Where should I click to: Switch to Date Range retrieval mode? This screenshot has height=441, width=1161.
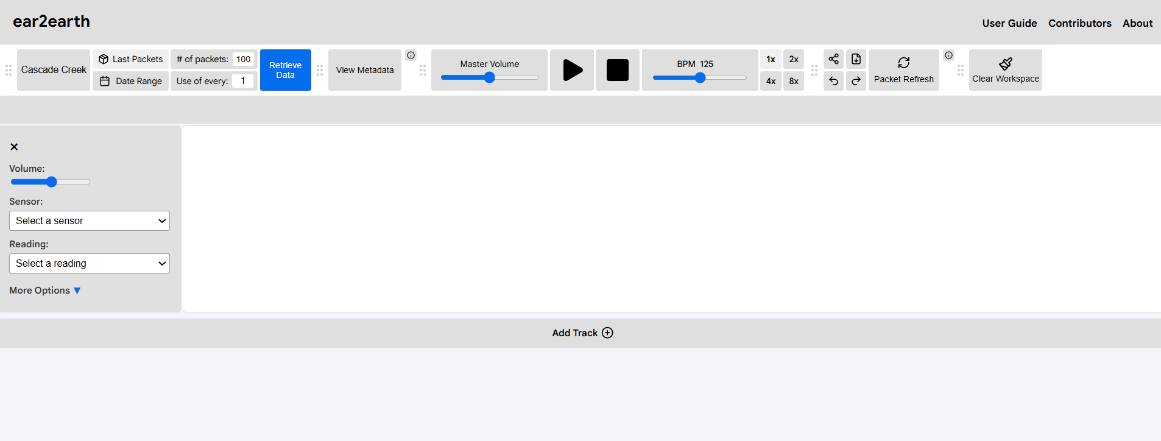click(x=131, y=81)
